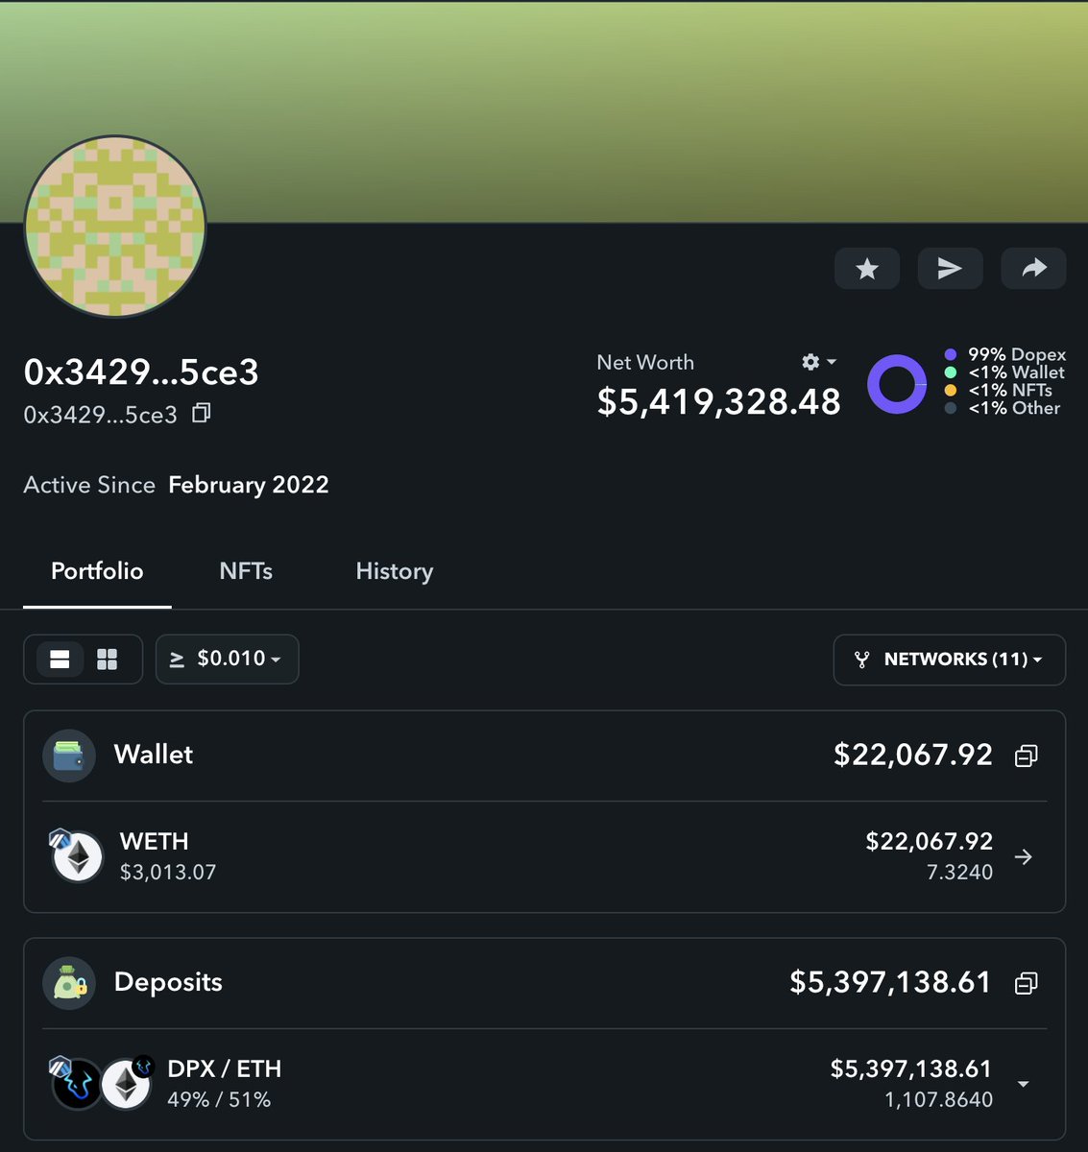
Task: Click the 49% / 51% pool ratio
Action: [219, 1100]
